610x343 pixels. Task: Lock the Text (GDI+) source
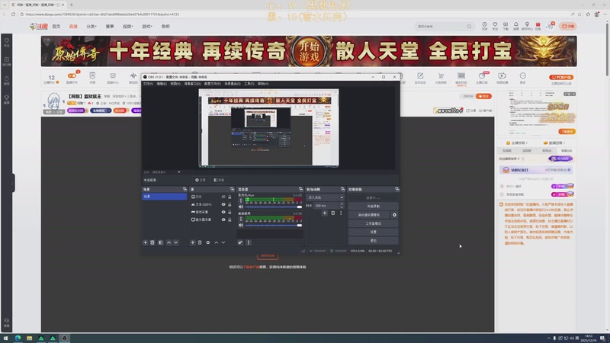(x=230, y=204)
